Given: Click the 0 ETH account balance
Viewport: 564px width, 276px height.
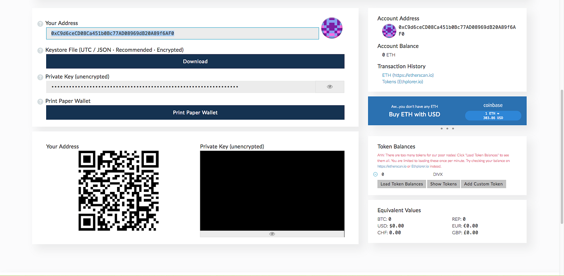Looking at the screenshot, I should 389,55.
